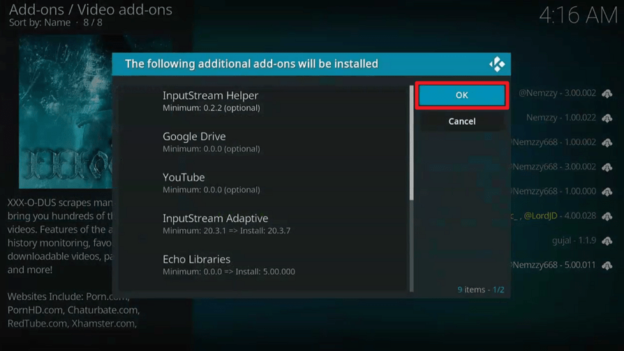Select the Nemzzy - 1.00.022 add-on entry
624x351 pixels.
pyautogui.click(x=560, y=118)
